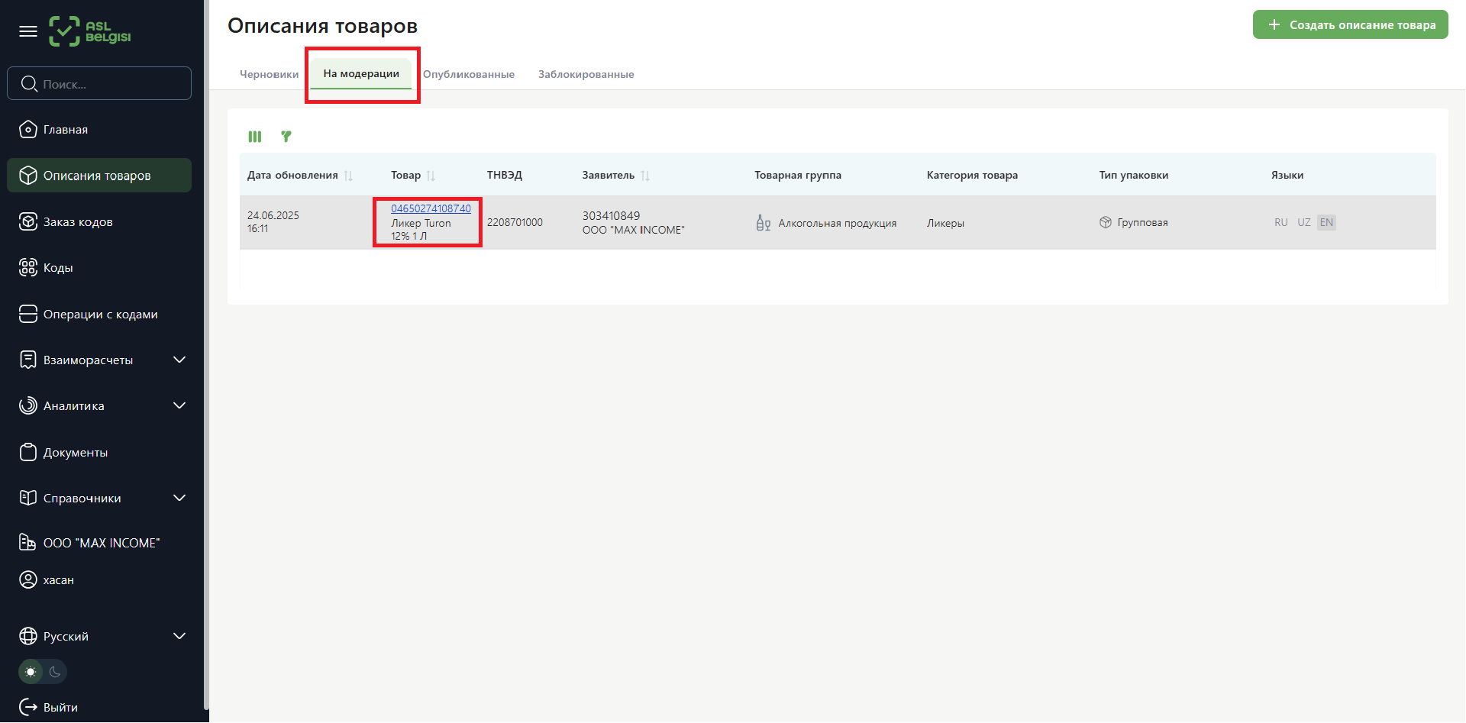Sort by Дата обновления column
This screenshot has width=1466, height=723.
click(x=348, y=176)
